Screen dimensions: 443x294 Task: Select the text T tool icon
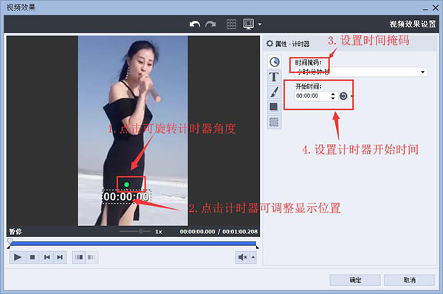pos(275,77)
